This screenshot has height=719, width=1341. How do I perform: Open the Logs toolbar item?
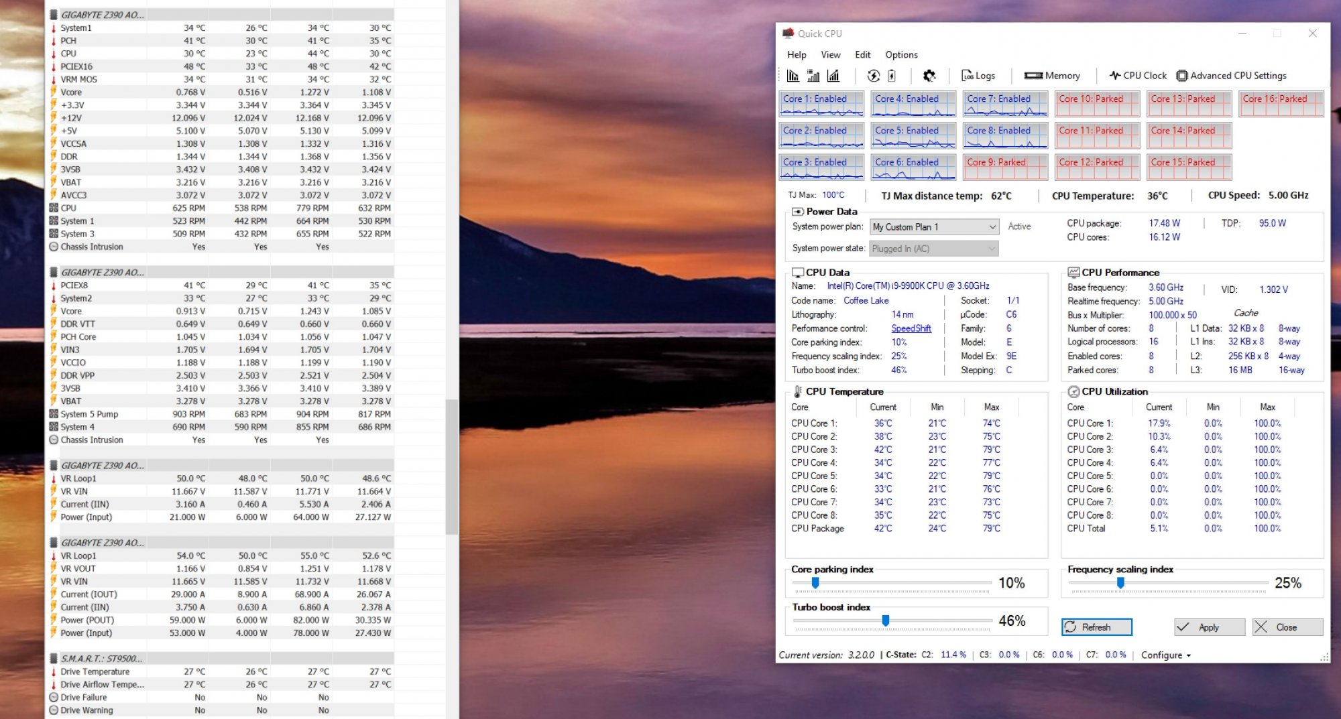(978, 76)
